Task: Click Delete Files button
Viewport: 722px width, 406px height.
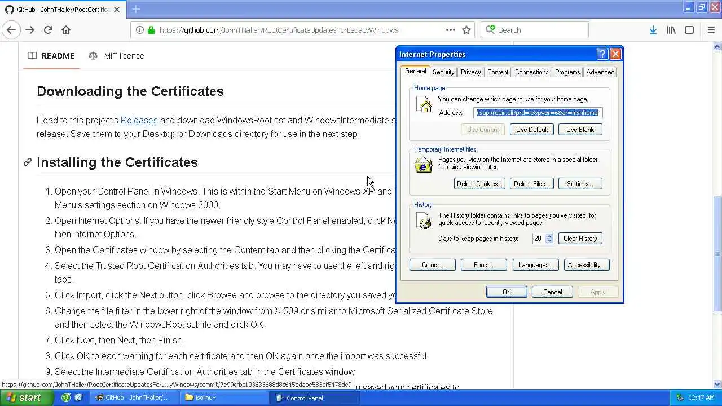Action: [531, 184]
